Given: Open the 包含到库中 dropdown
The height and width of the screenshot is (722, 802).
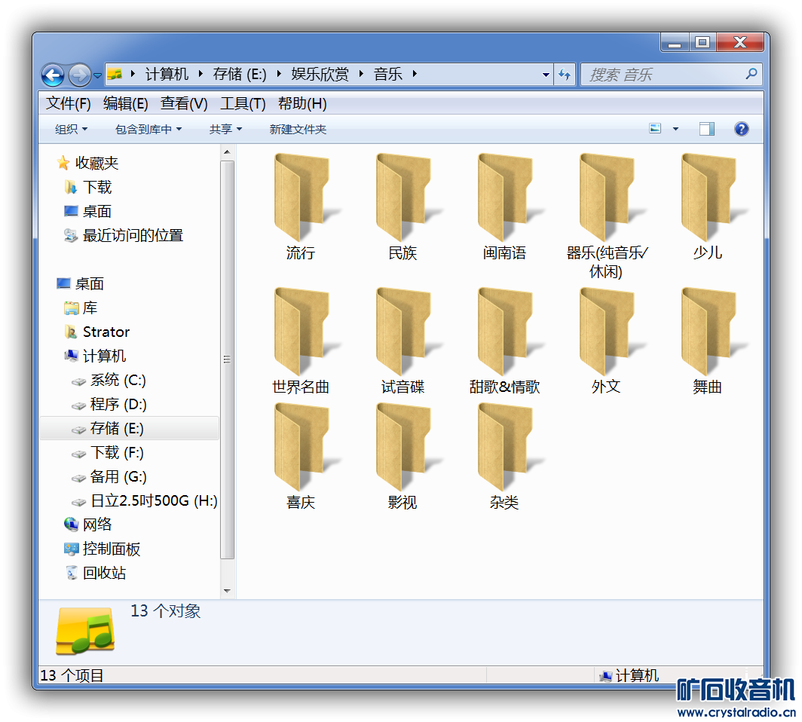Looking at the screenshot, I should click(x=148, y=130).
